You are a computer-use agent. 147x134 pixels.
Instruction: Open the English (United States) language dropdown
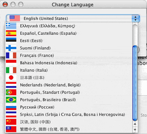coord(73,18)
